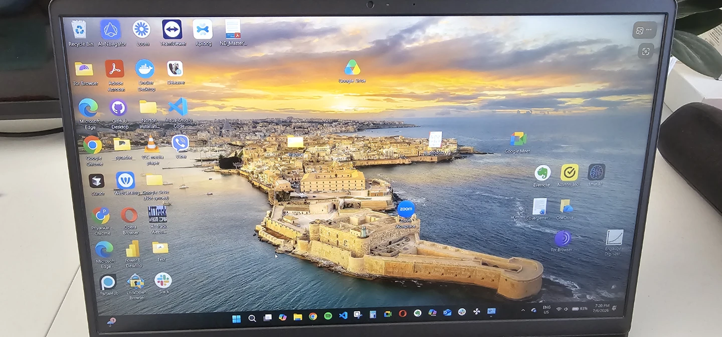The height and width of the screenshot is (337, 722).
Task: Expand the hidden system tray icons chevron
Action: click(523, 310)
